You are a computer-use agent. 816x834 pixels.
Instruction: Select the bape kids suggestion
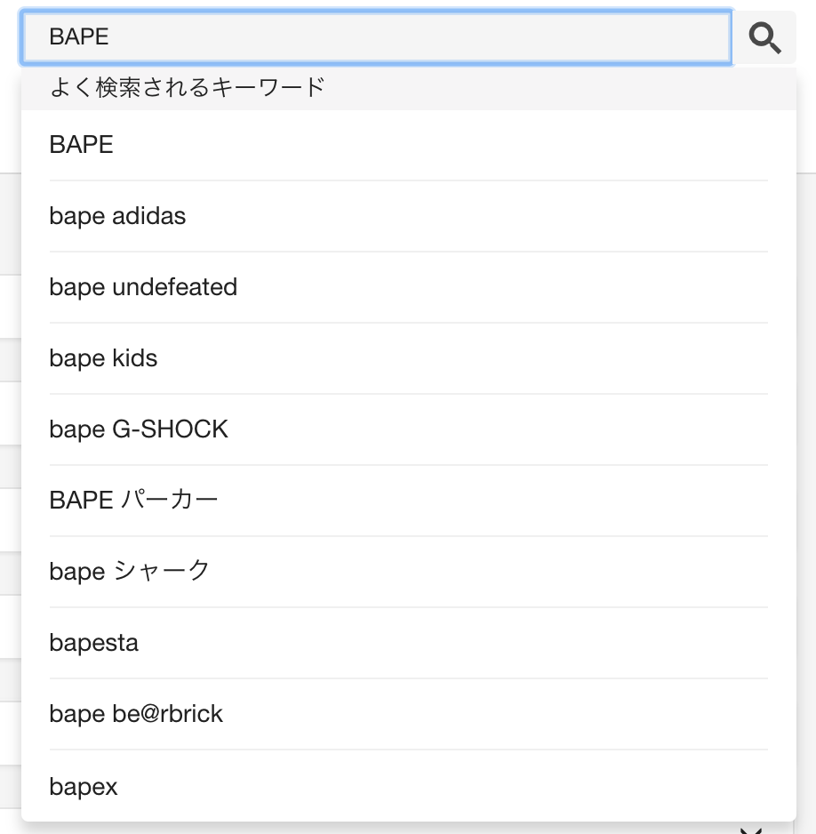(x=408, y=358)
